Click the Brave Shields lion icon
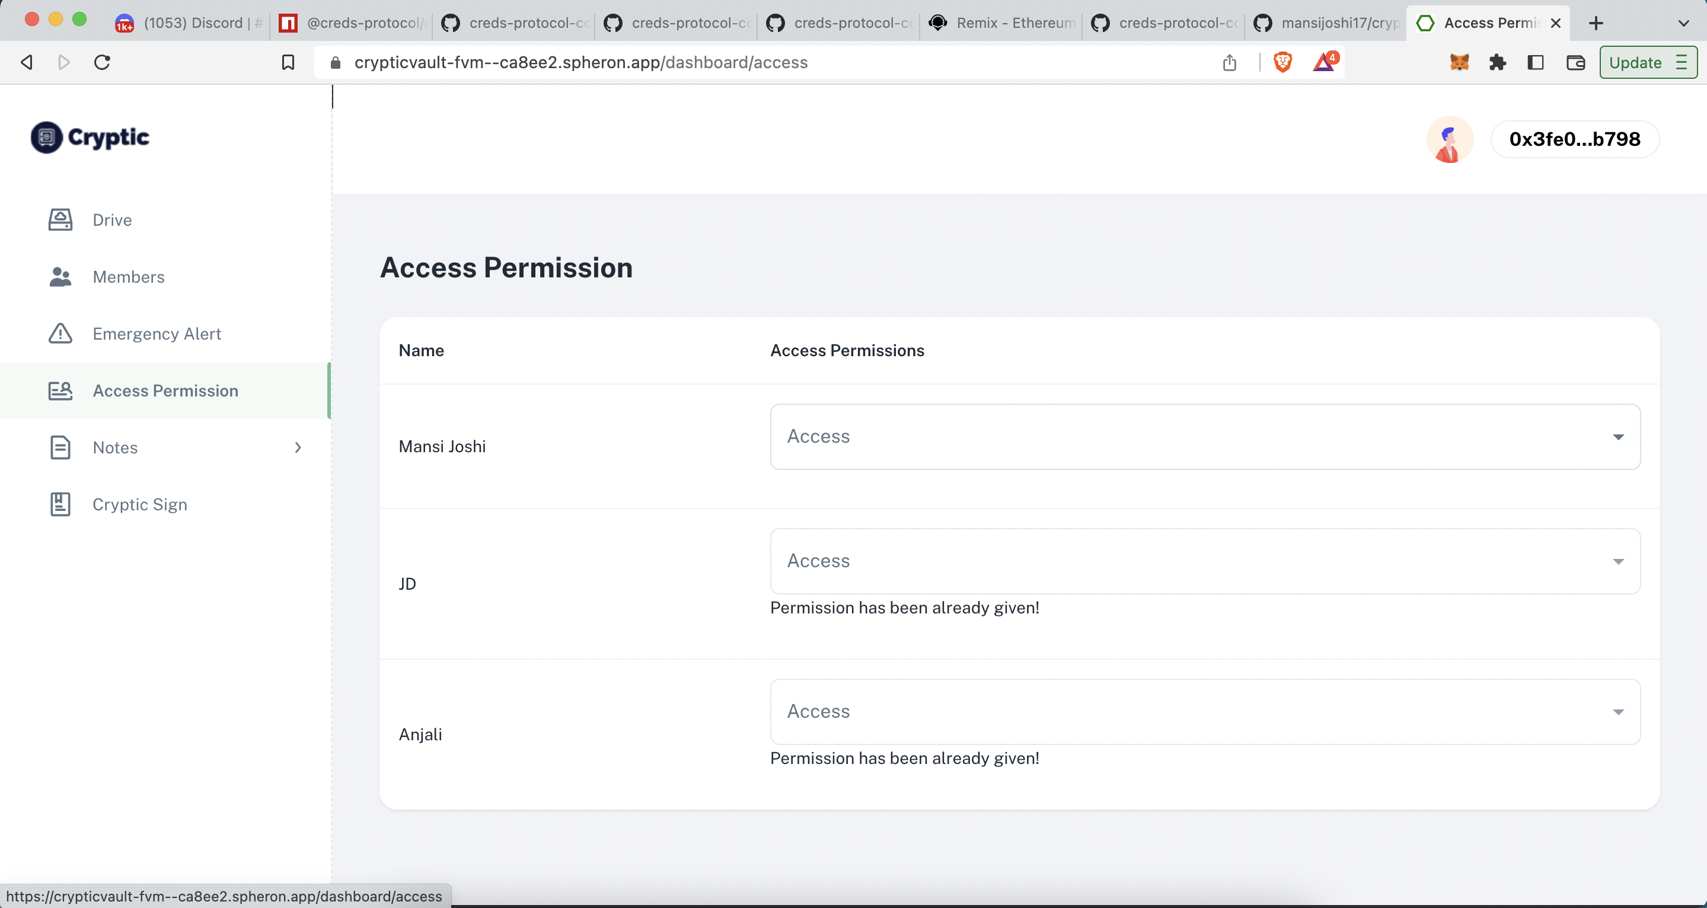 (x=1283, y=62)
